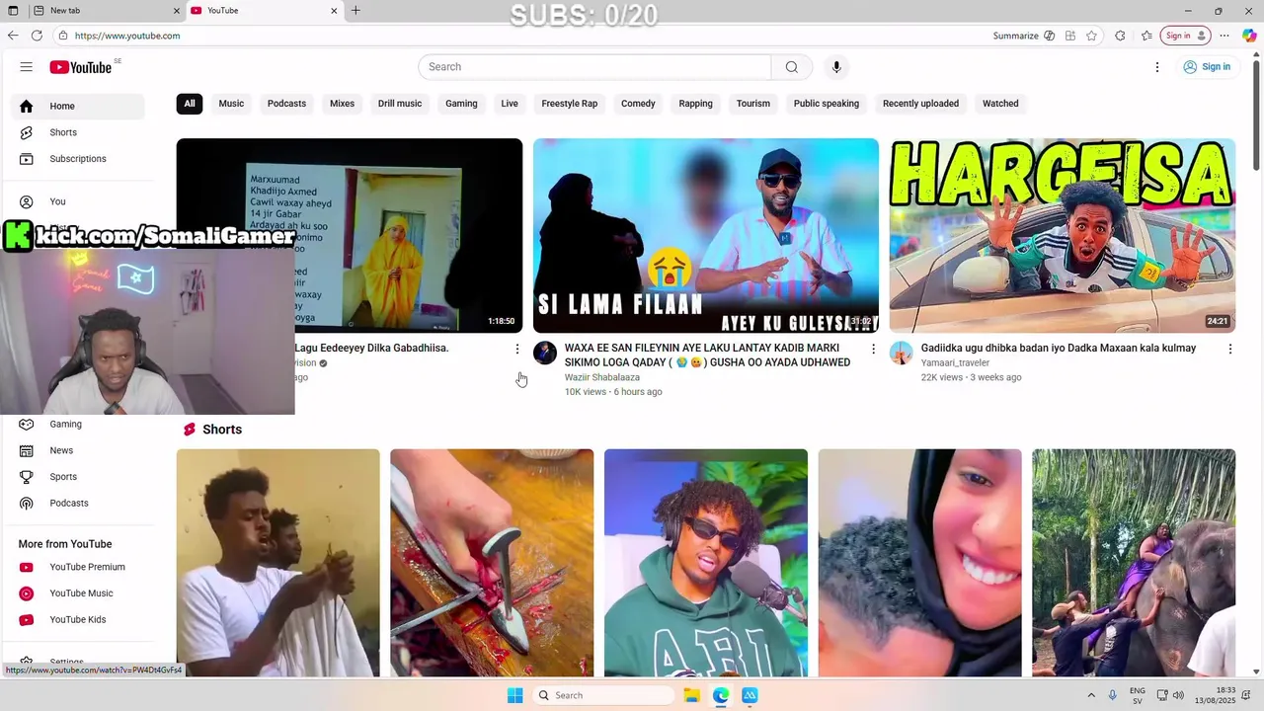The width and height of the screenshot is (1264, 711).
Task: Open Home in the sidebar
Action: (79, 106)
